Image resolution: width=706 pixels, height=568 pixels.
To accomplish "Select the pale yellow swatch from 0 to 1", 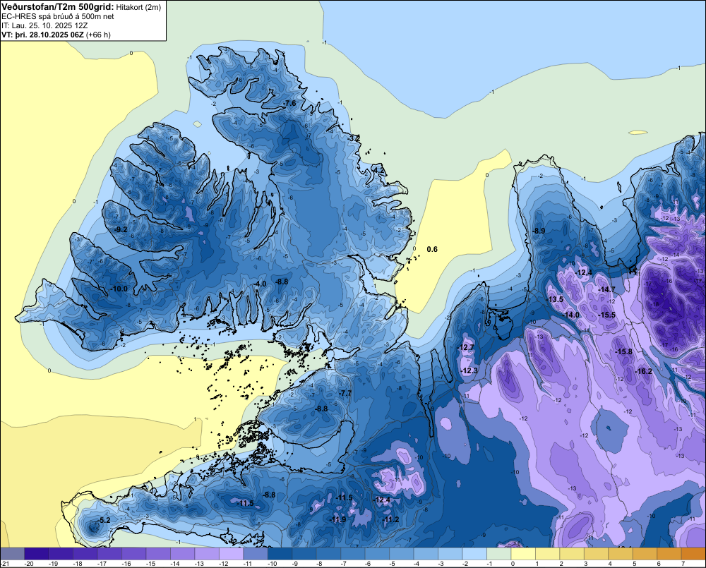I will coord(523,553).
